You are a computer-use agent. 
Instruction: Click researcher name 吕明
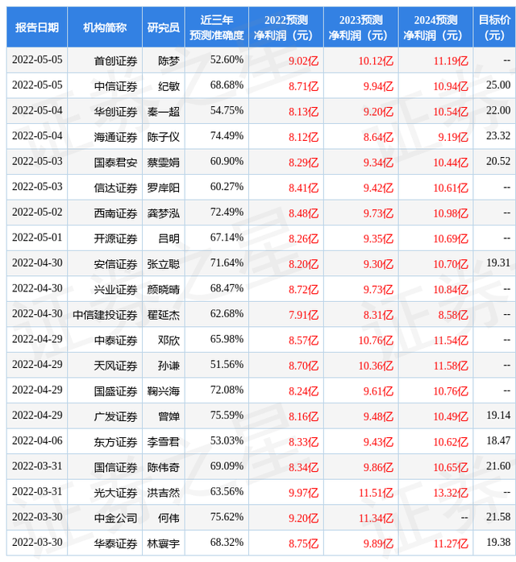[169, 238]
